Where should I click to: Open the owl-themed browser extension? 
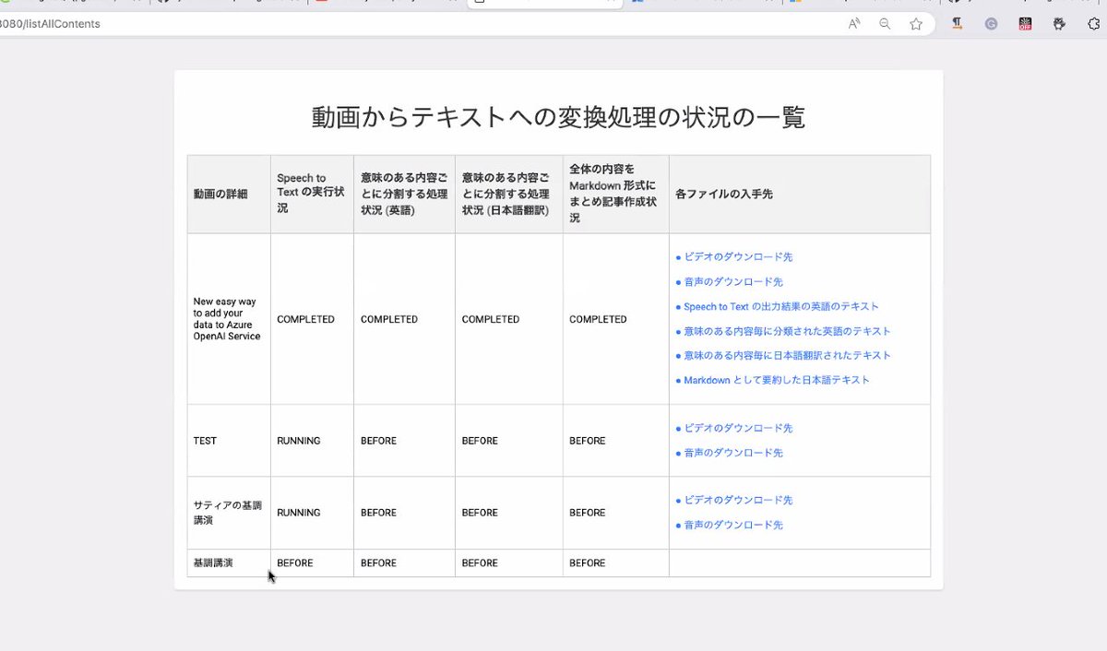tap(1058, 23)
